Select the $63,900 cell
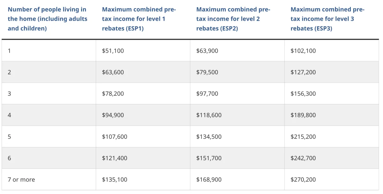This screenshot has height=194, width=383. click(x=207, y=51)
